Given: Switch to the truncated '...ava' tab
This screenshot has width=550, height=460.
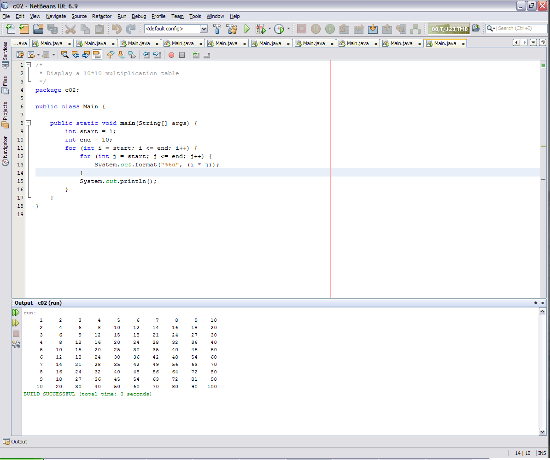Looking at the screenshot, I should [x=20, y=43].
